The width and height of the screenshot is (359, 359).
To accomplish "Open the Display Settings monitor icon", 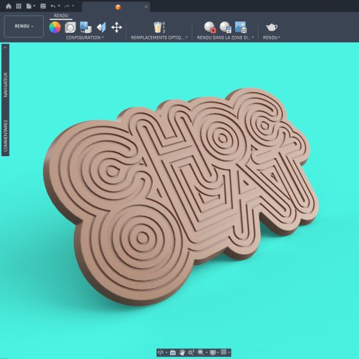I will coord(213,352).
